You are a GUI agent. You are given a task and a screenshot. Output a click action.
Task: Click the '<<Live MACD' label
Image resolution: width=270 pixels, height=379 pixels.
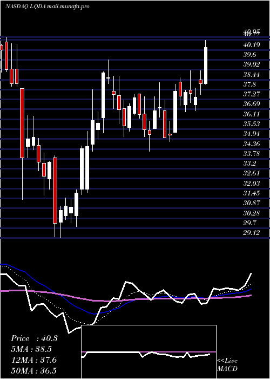coord(227,365)
